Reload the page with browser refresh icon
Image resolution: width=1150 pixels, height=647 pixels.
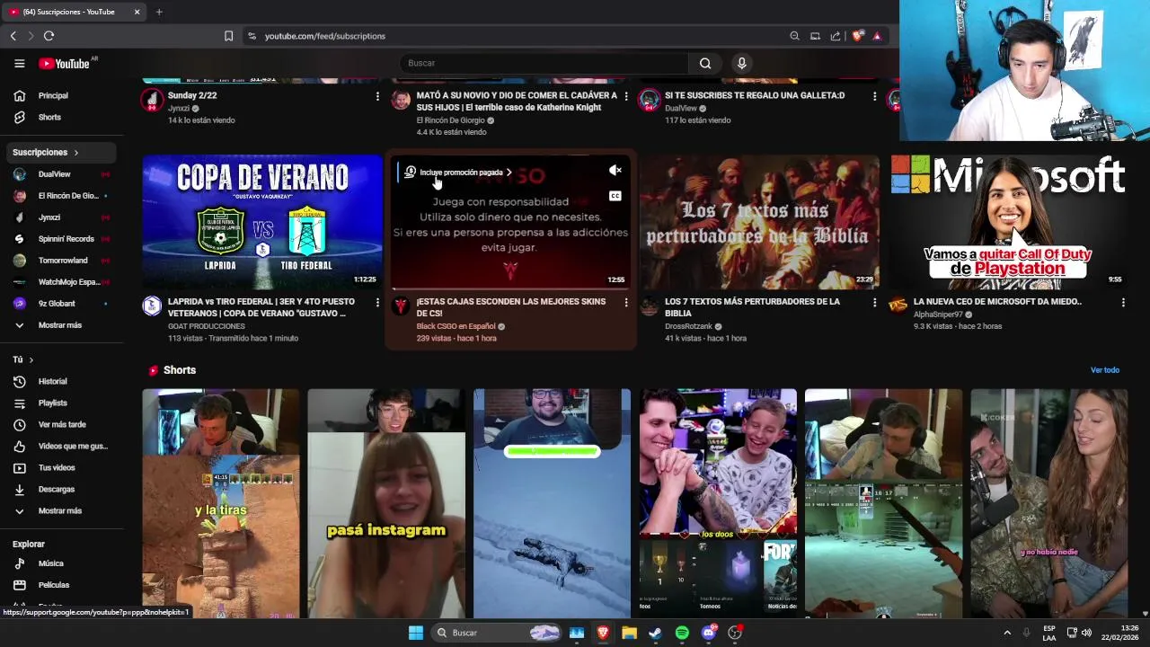pyautogui.click(x=49, y=36)
